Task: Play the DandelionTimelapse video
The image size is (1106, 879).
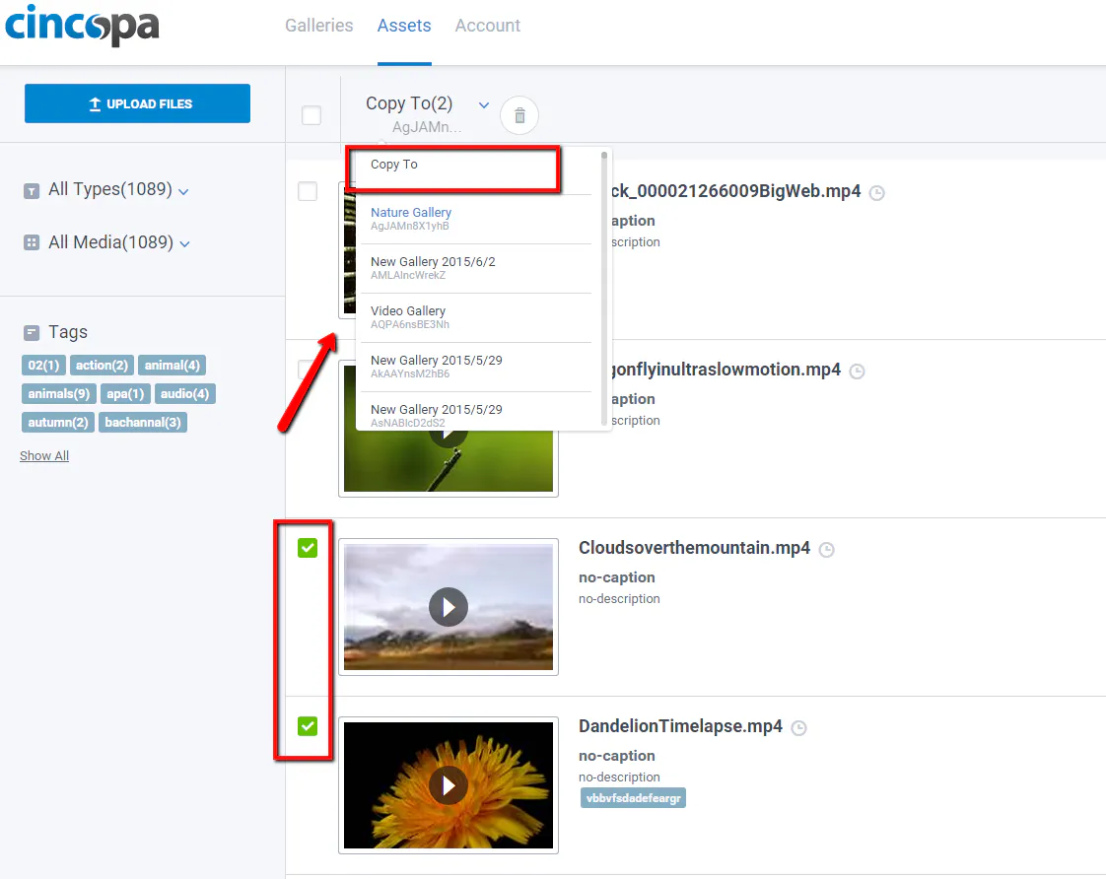Action: click(449, 785)
